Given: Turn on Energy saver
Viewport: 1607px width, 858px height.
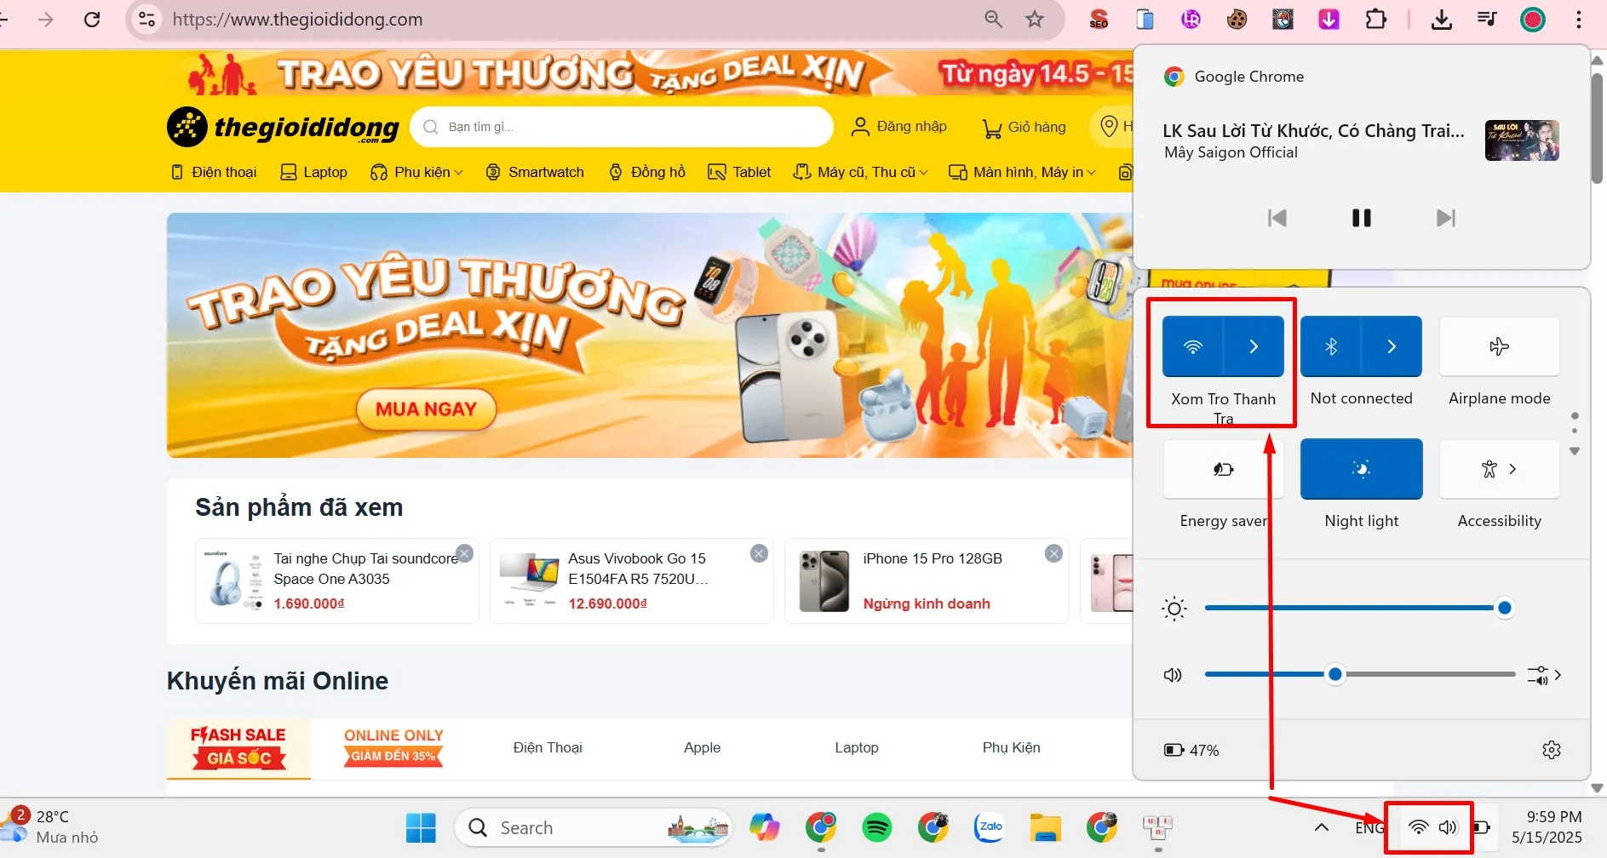Looking at the screenshot, I should pyautogui.click(x=1223, y=469).
